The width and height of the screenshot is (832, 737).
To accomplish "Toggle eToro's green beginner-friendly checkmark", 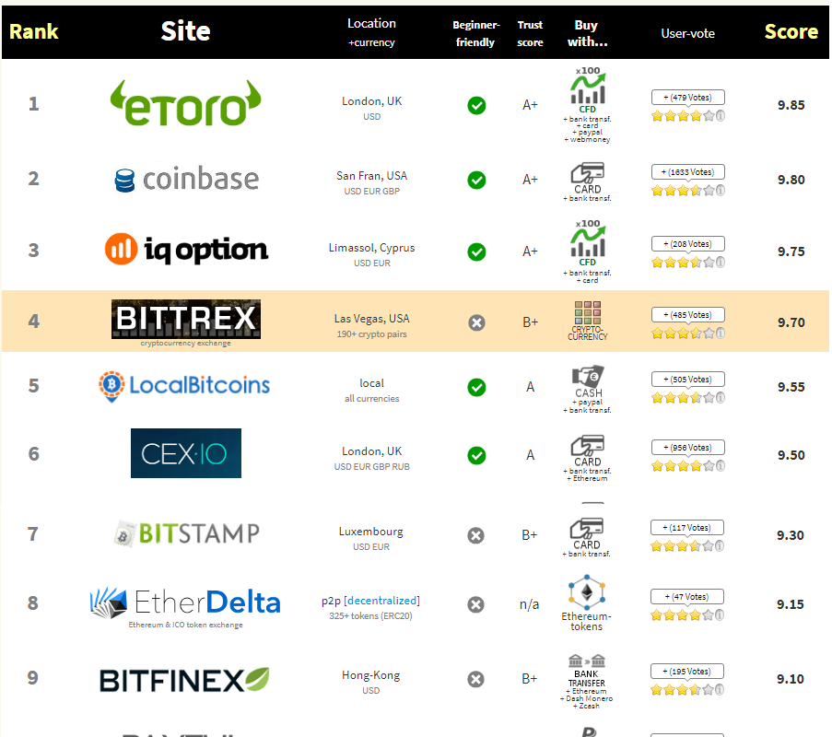I will [x=476, y=105].
